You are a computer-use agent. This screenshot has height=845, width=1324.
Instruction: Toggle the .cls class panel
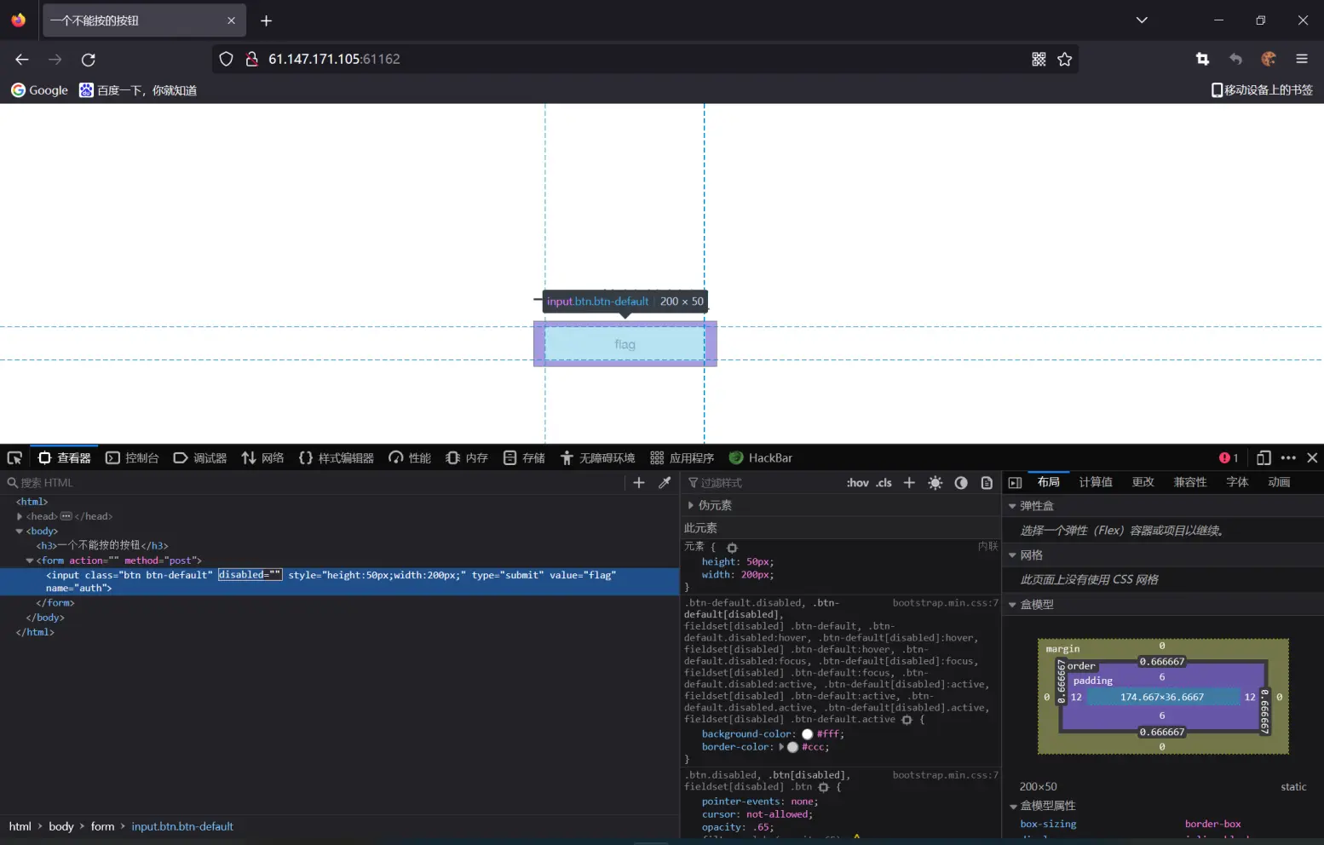coord(884,483)
